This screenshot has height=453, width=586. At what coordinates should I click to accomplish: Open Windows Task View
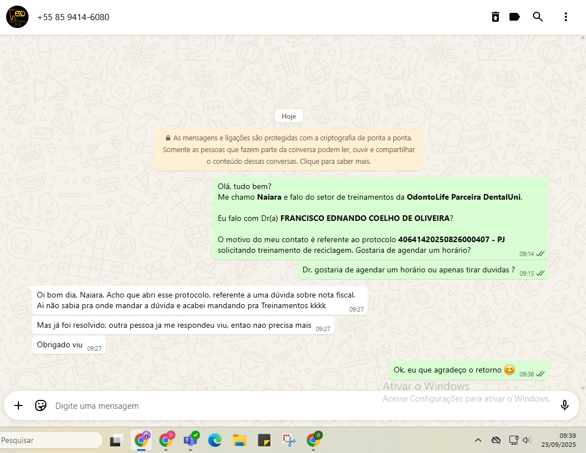[x=117, y=440]
